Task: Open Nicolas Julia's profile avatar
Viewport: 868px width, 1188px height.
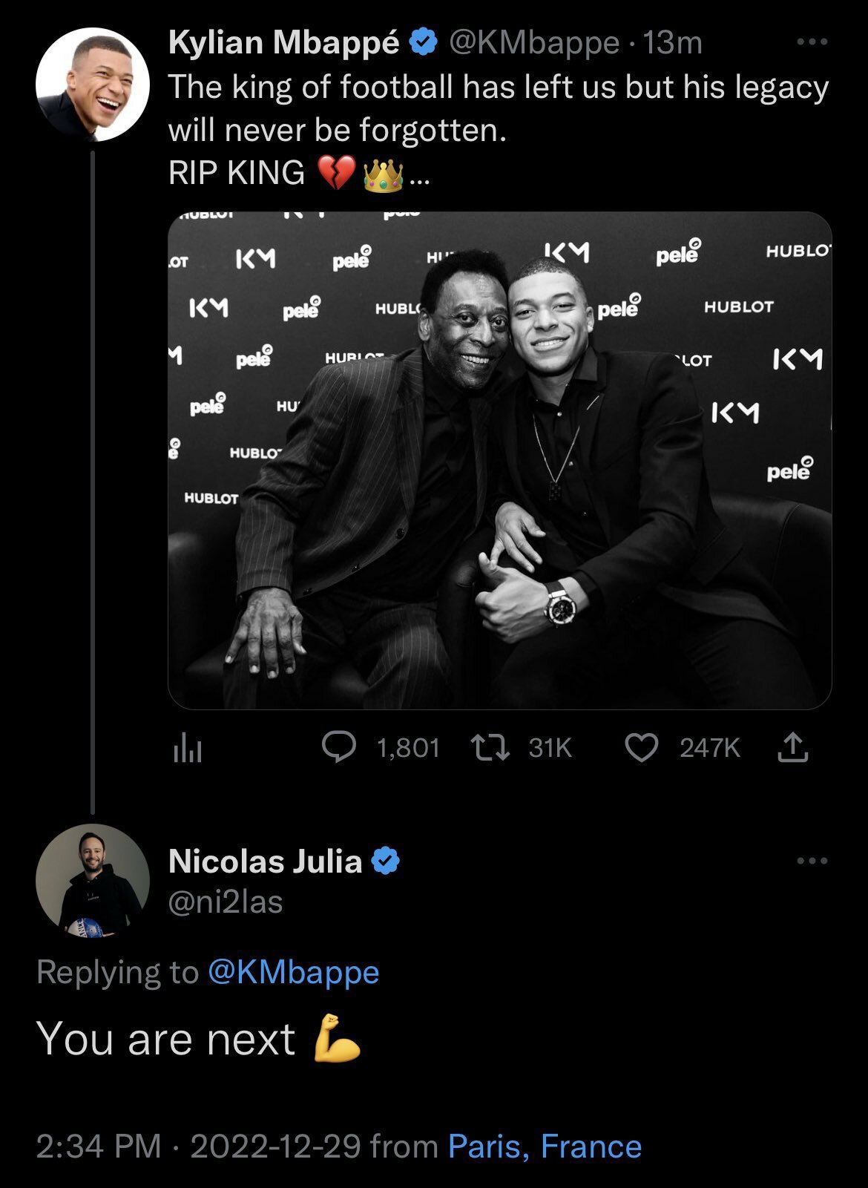Action: [x=93, y=880]
